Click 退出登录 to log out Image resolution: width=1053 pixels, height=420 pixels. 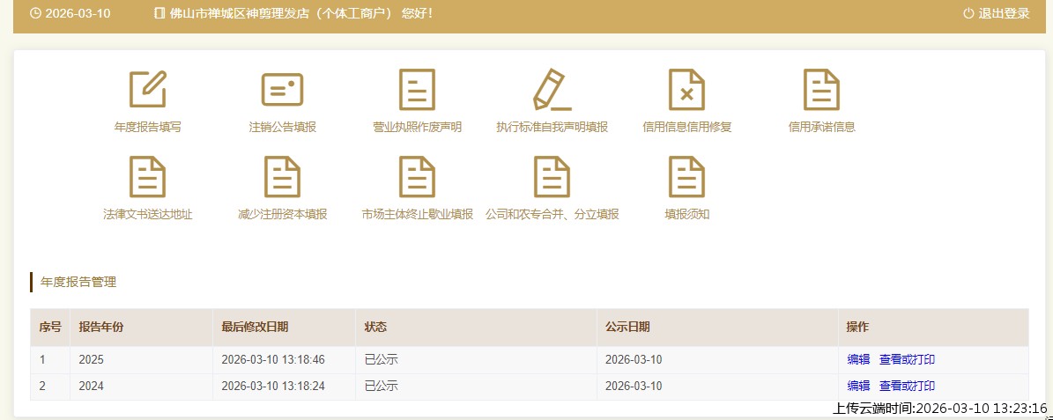point(997,13)
